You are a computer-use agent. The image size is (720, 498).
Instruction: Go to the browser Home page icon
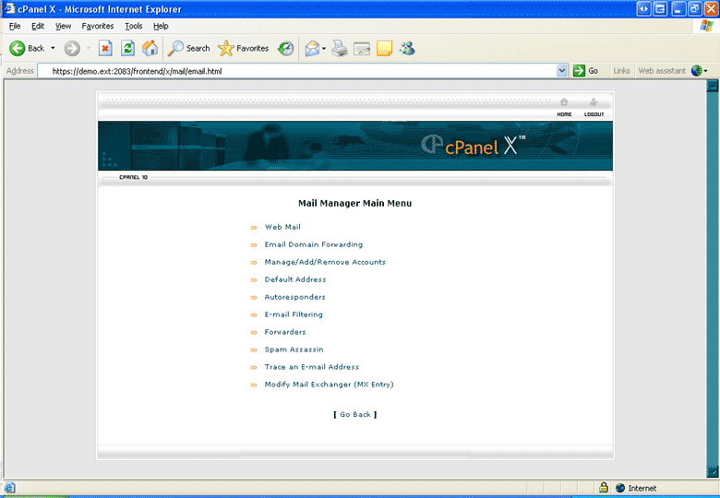tap(150, 48)
